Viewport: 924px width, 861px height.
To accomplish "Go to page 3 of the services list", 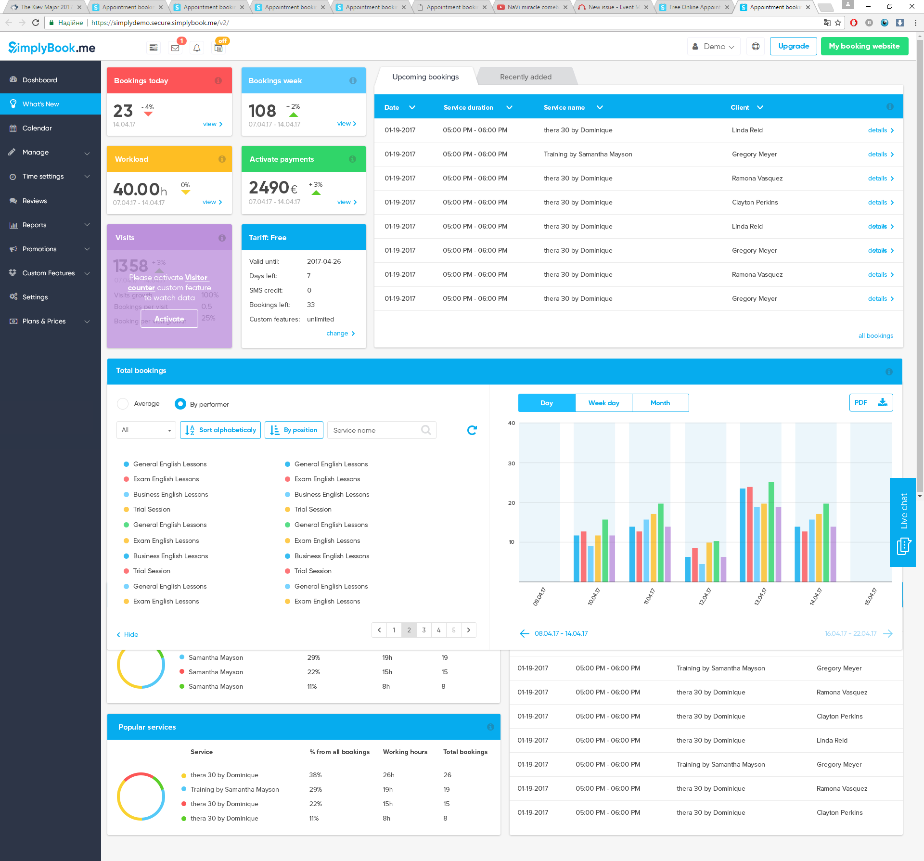I will click(423, 630).
